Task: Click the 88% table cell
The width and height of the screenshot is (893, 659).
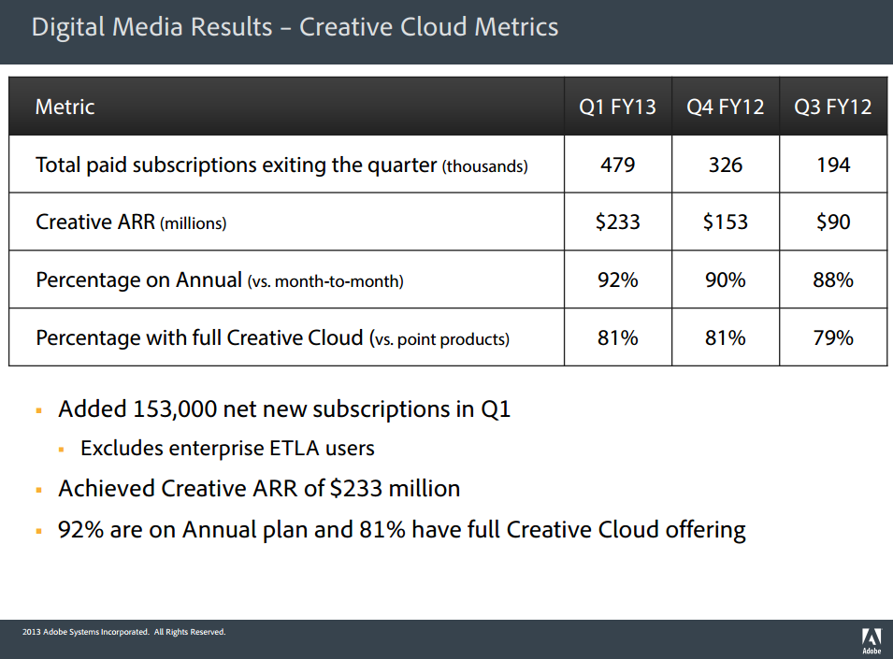Action: (x=832, y=280)
